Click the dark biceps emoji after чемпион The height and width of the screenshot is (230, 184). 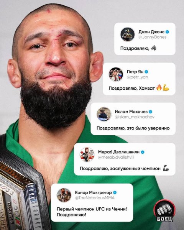click(166, 168)
